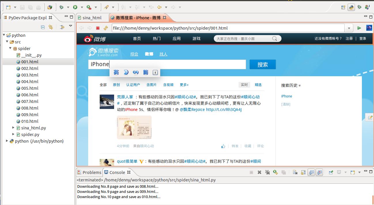Open the External Tools dropdown arrow
The width and height of the screenshot is (374, 205).
pyautogui.click(x=96, y=7)
